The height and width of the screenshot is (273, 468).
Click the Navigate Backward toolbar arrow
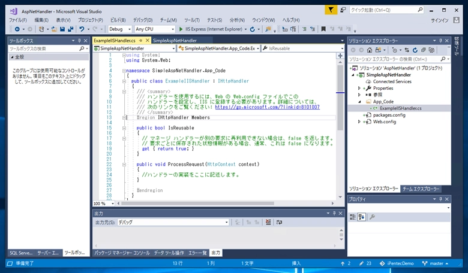17,29
